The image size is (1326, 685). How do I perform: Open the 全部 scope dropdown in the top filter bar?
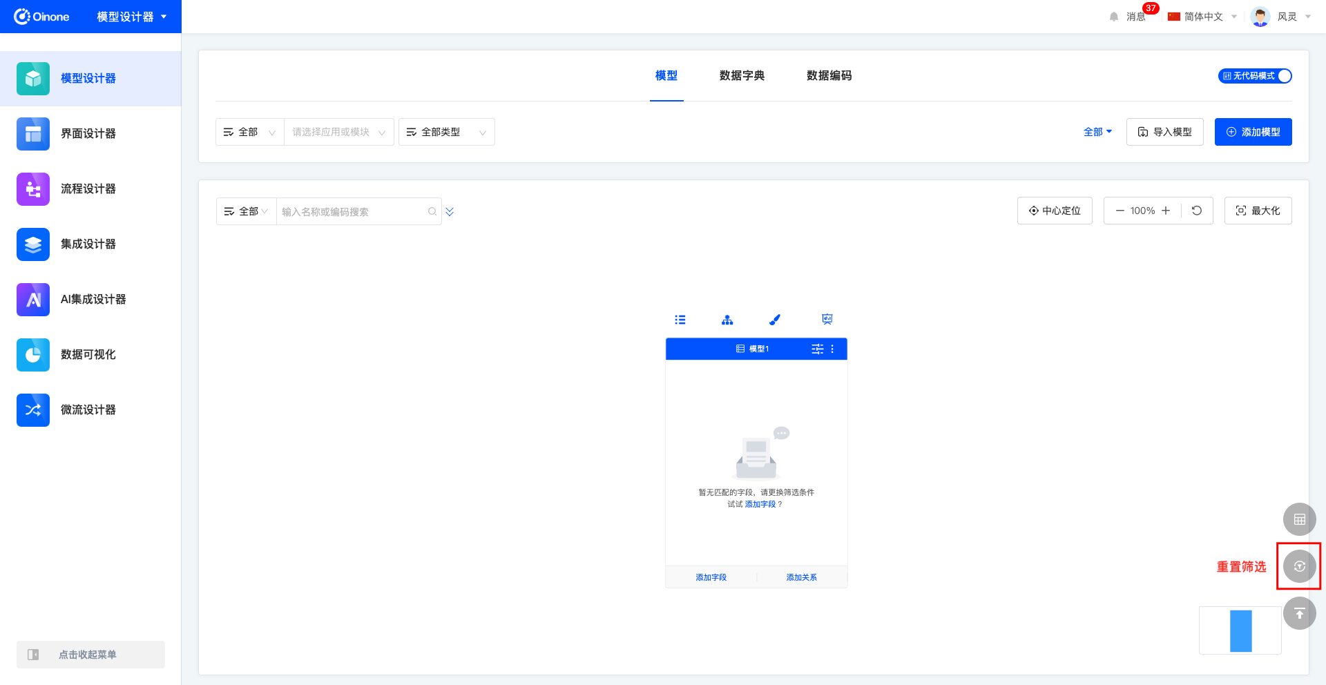coord(250,132)
